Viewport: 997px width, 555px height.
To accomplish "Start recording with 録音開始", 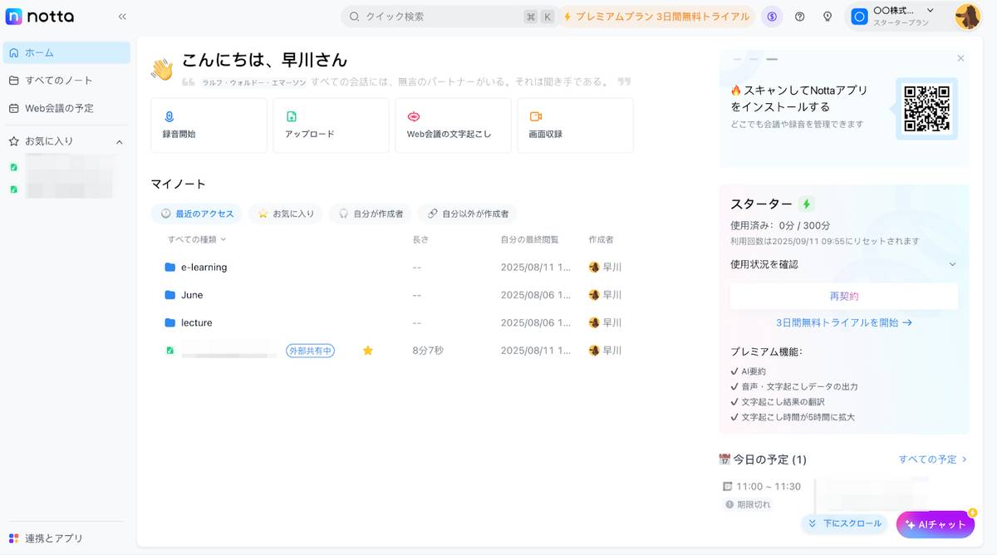I will coord(209,125).
